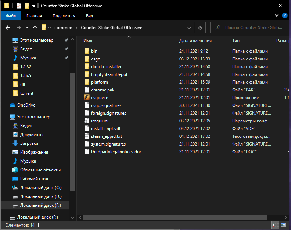
Task: Click New folder quick access icon
Action: tap(27, 6)
